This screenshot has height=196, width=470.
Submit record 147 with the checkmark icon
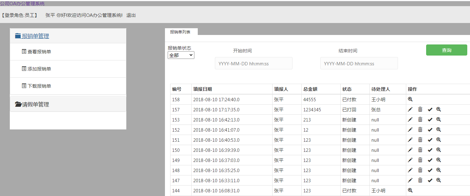(430, 180)
